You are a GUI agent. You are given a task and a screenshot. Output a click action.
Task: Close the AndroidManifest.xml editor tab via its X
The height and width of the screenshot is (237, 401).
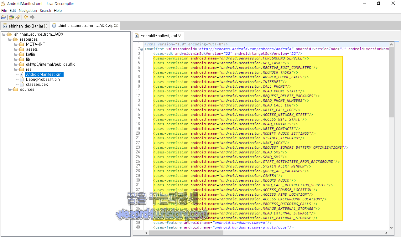click(180, 36)
